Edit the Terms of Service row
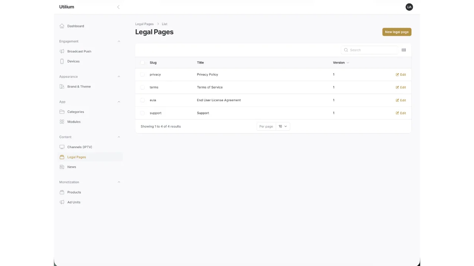 point(401,88)
